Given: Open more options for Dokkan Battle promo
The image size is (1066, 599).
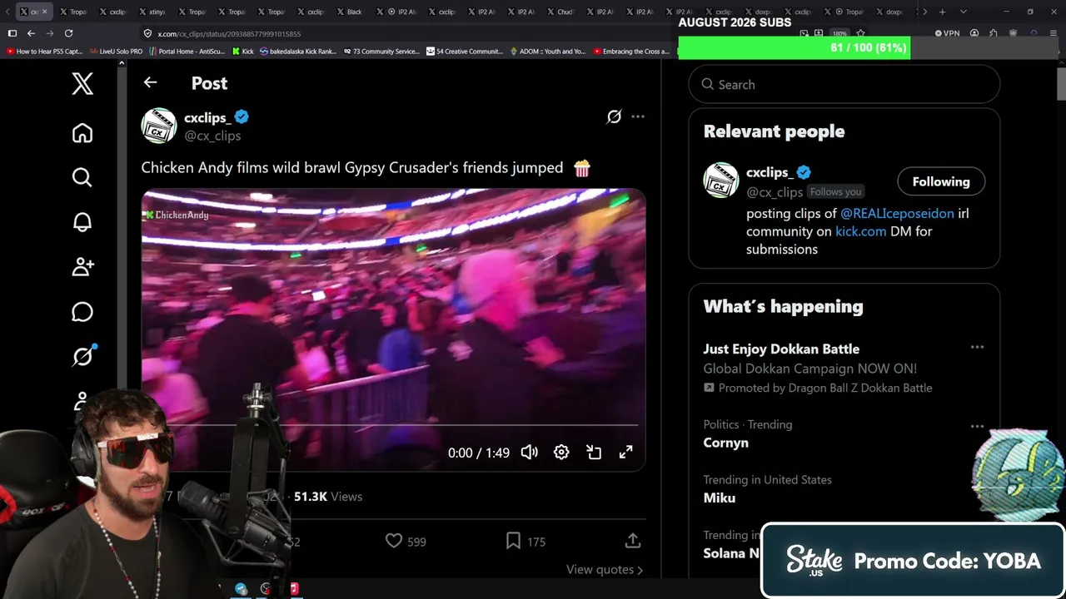Looking at the screenshot, I should pyautogui.click(x=977, y=347).
